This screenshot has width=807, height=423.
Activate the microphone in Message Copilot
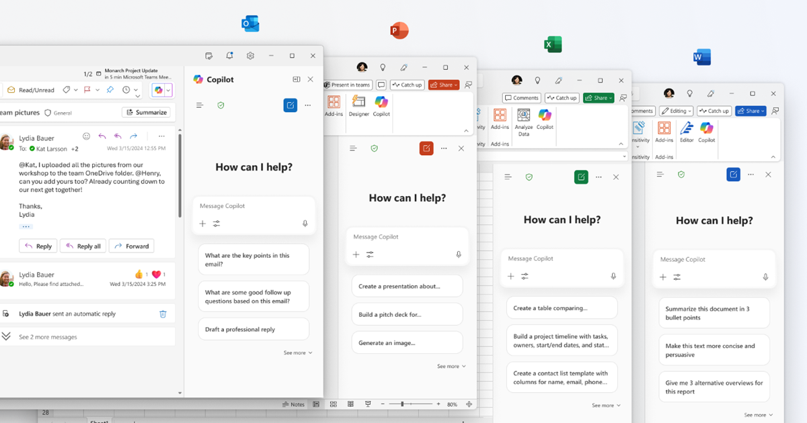tap(305, 224)
